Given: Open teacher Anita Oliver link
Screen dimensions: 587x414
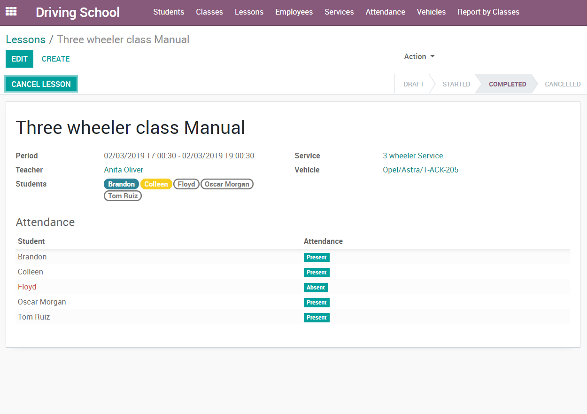Looking at the screenshot, I should click(x=124, y=170).
